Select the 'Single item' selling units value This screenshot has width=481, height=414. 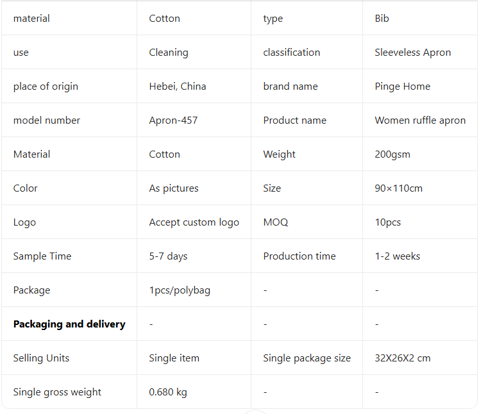coord(174,358)
